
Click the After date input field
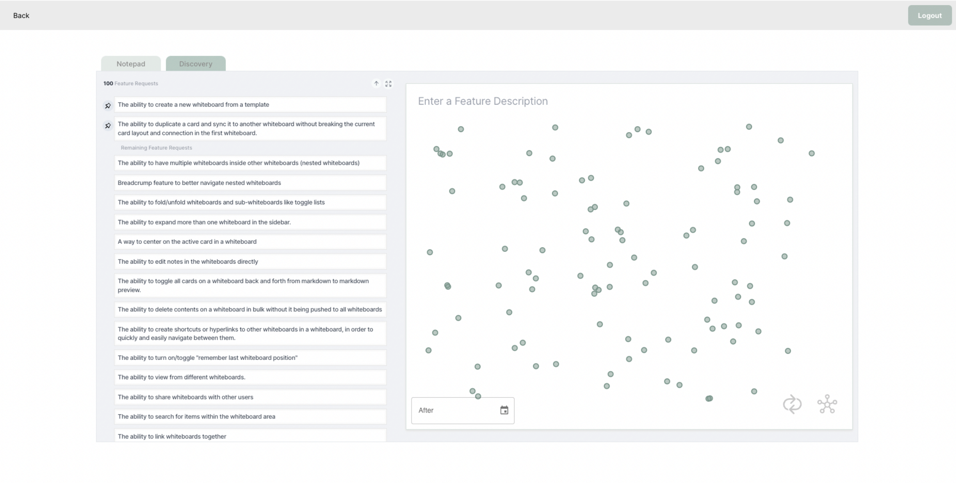tap(454, 410)
